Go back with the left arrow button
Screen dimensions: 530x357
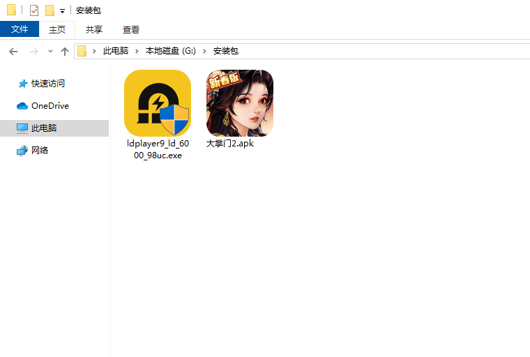(x=13, y=52)
